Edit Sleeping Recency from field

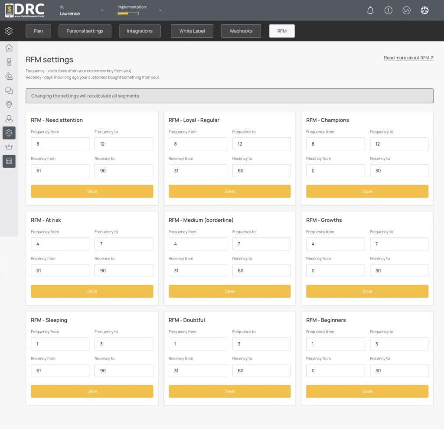60,370
